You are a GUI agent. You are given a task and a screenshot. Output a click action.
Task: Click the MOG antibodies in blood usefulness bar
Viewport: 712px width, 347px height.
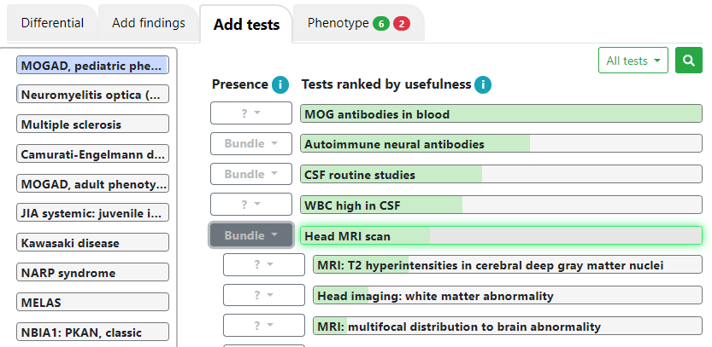pos(501,113)
